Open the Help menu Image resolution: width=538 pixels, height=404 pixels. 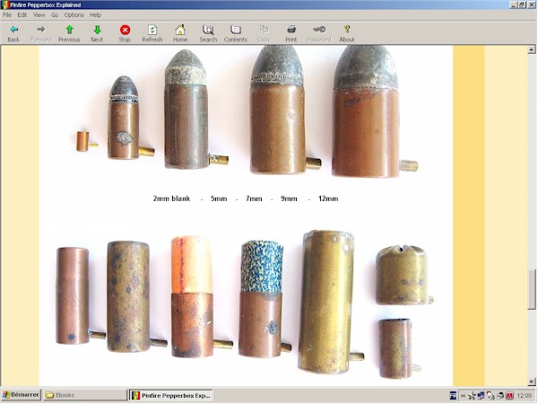tap(95, 14)
